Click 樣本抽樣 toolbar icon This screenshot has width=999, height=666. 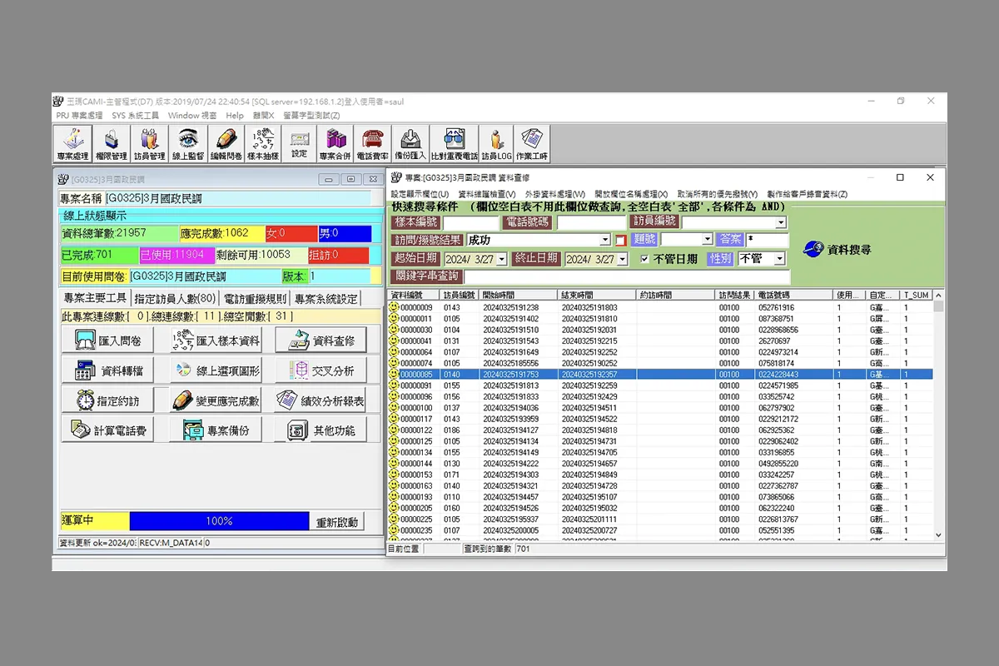tap(262, 144)
